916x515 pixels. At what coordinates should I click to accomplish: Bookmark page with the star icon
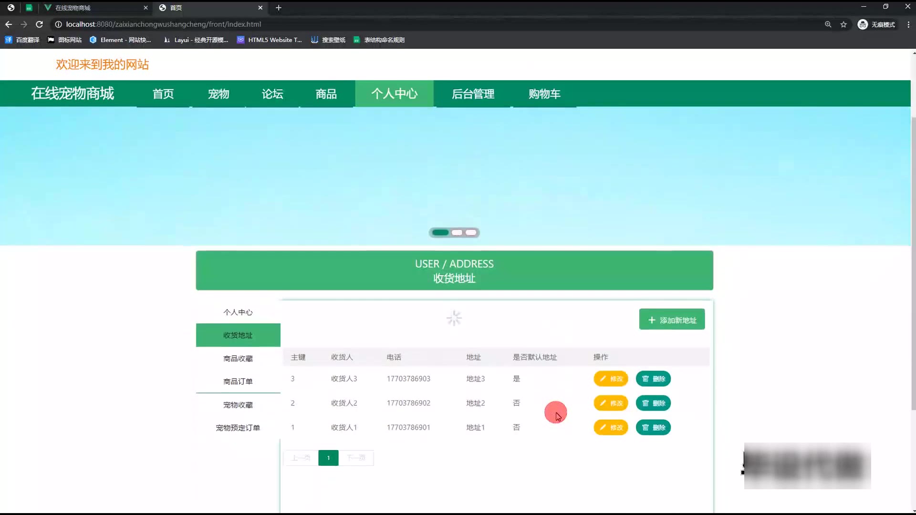click(x=843, y=24)
